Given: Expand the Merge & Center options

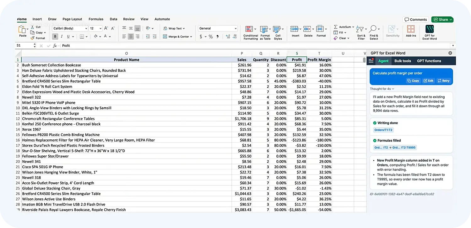Looking at the screenshot, I should click(191, 37).
